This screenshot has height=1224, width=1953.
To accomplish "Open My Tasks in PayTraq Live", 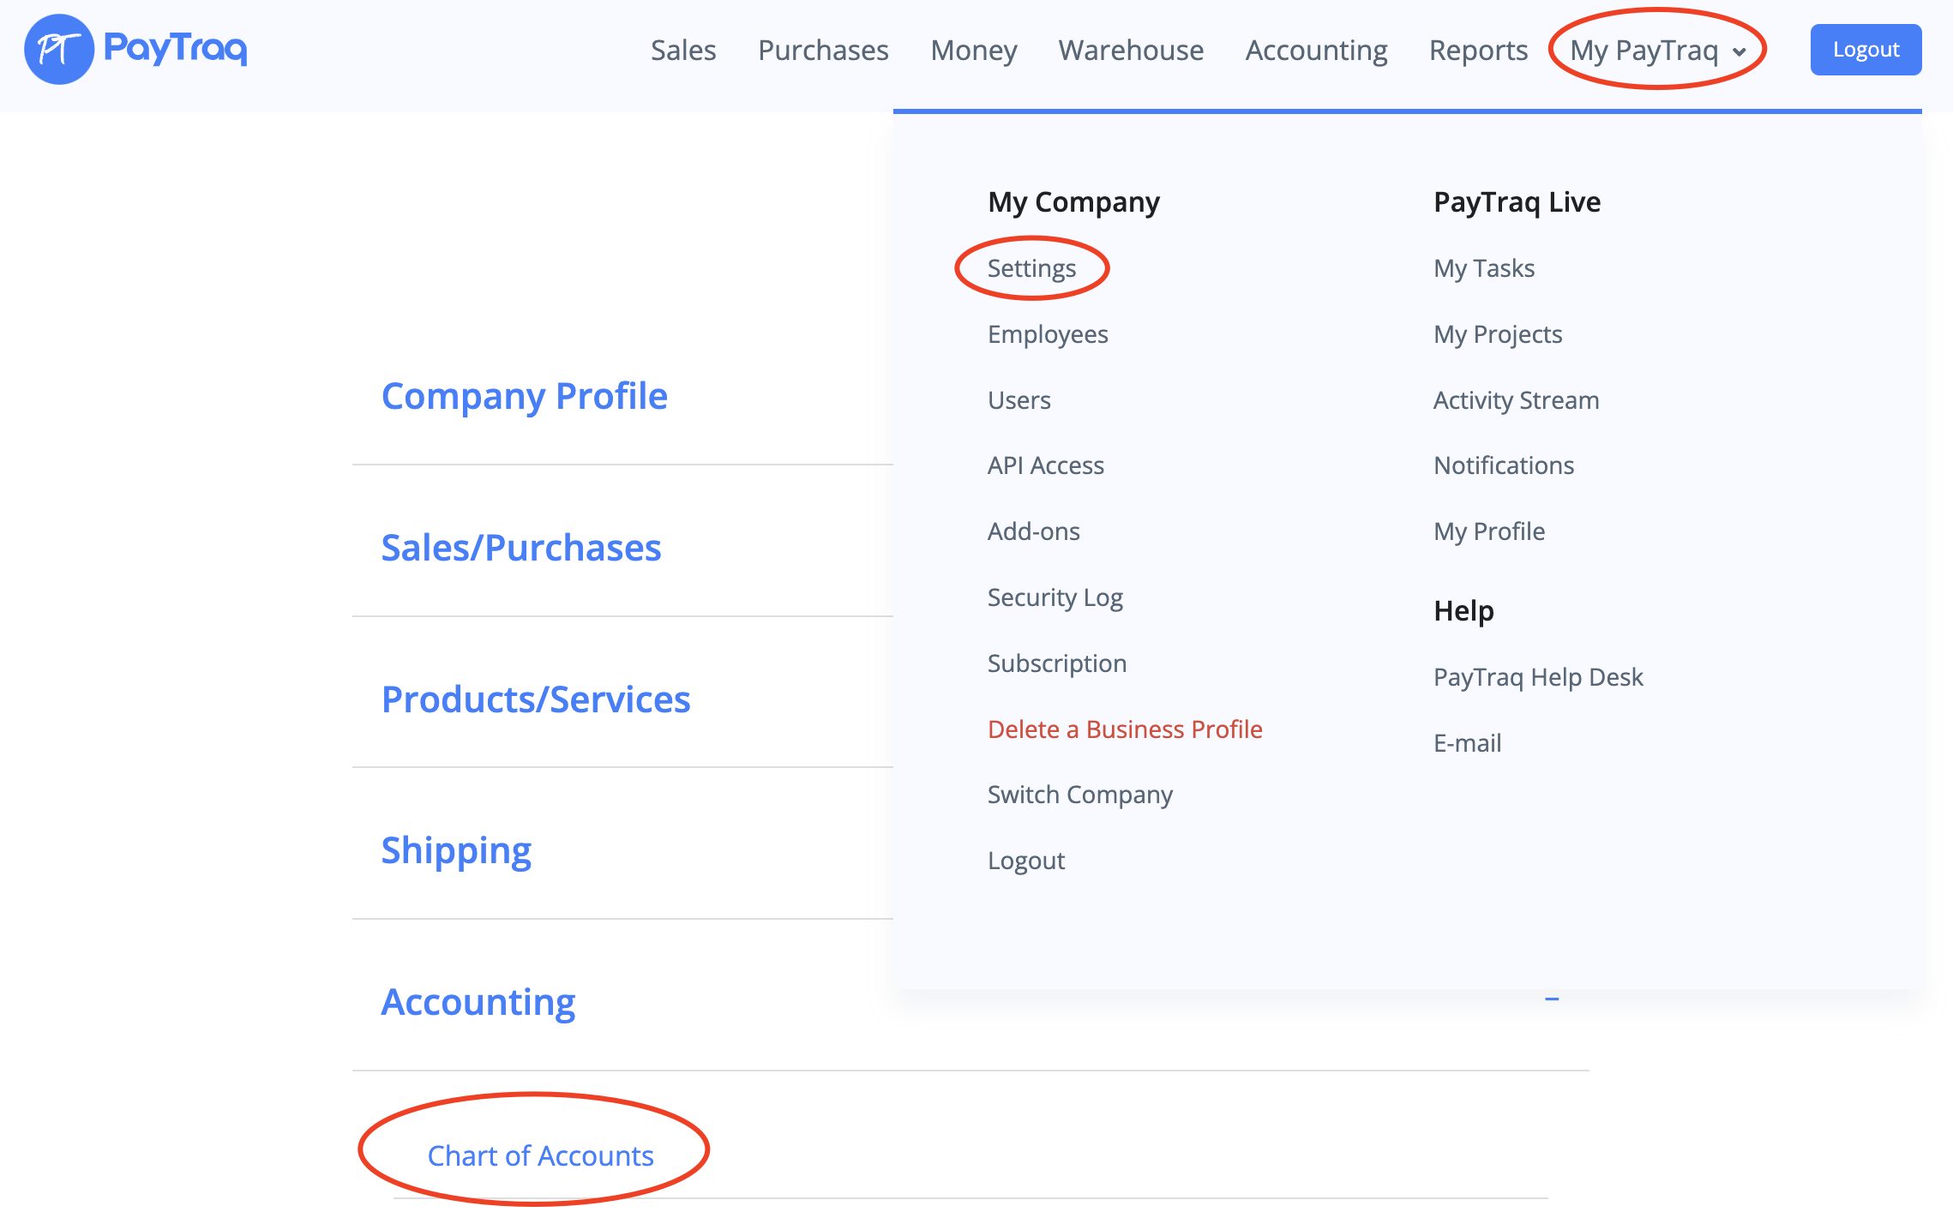I will (x=1483, y=268).
